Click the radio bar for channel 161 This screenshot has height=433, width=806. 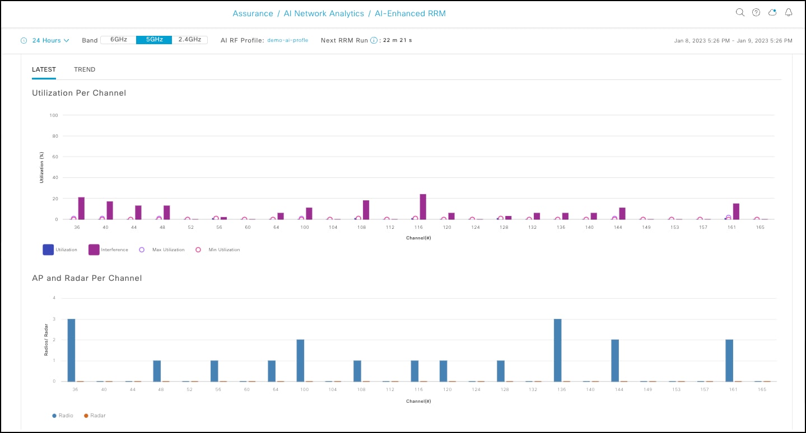[x=729, y=360]
